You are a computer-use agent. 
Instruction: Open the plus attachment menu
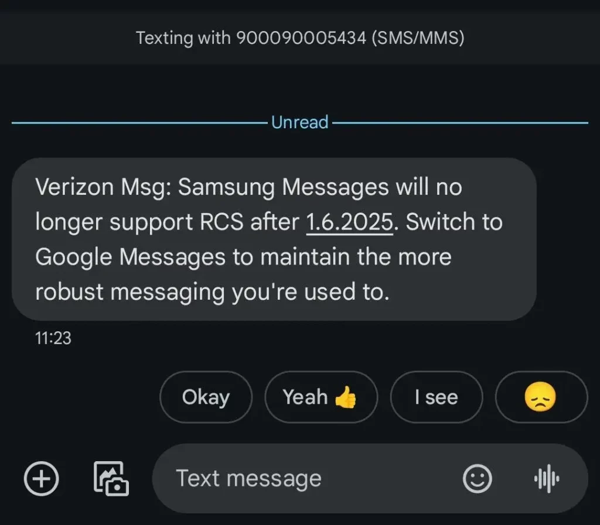point(42,478)
